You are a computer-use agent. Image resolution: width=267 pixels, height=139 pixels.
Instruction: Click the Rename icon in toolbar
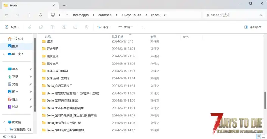click(x=64, y=27)
